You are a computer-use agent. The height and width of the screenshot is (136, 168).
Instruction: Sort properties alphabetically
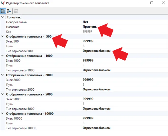(x=9, y=11)
